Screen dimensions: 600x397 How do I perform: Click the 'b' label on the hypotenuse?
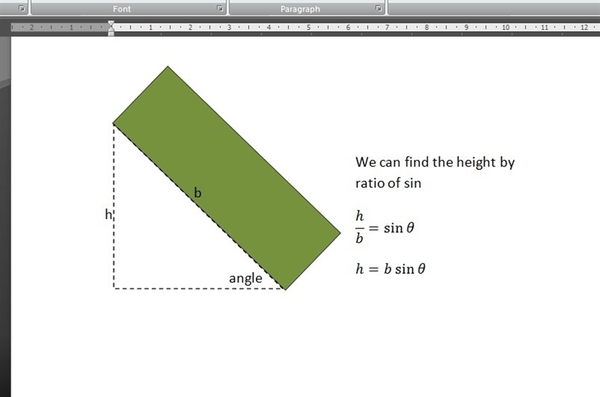click(x=197, y=193)
